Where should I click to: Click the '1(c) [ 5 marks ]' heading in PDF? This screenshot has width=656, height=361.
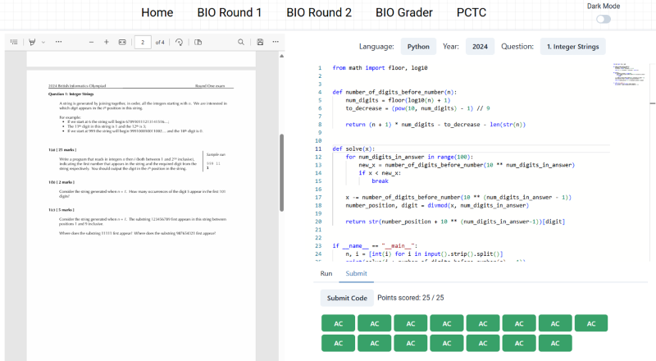61,210
